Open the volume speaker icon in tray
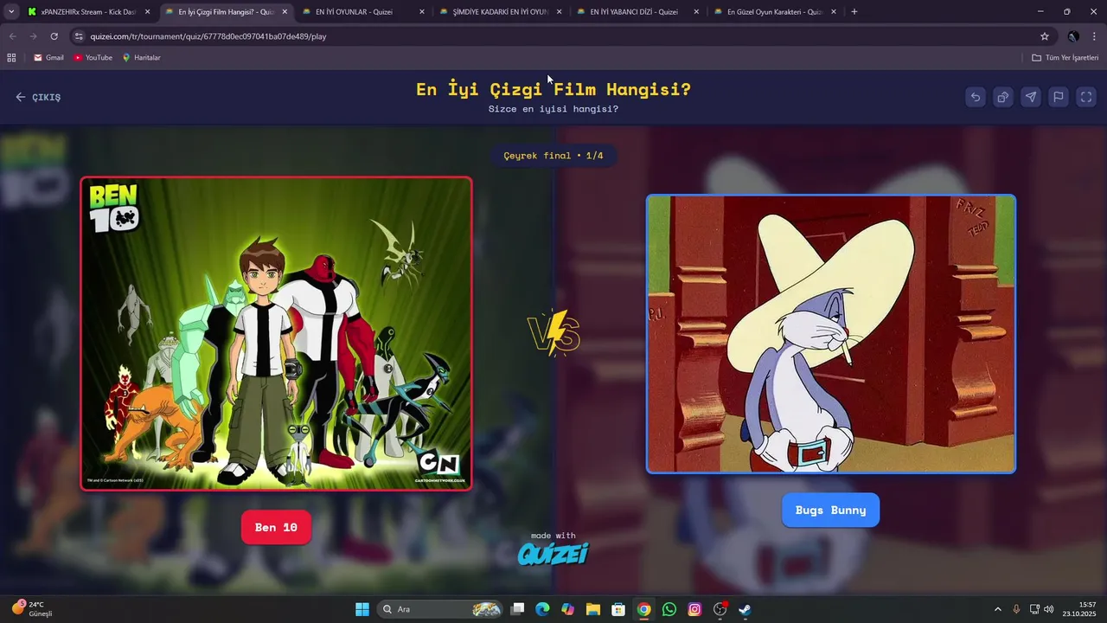 point(1048,609)
